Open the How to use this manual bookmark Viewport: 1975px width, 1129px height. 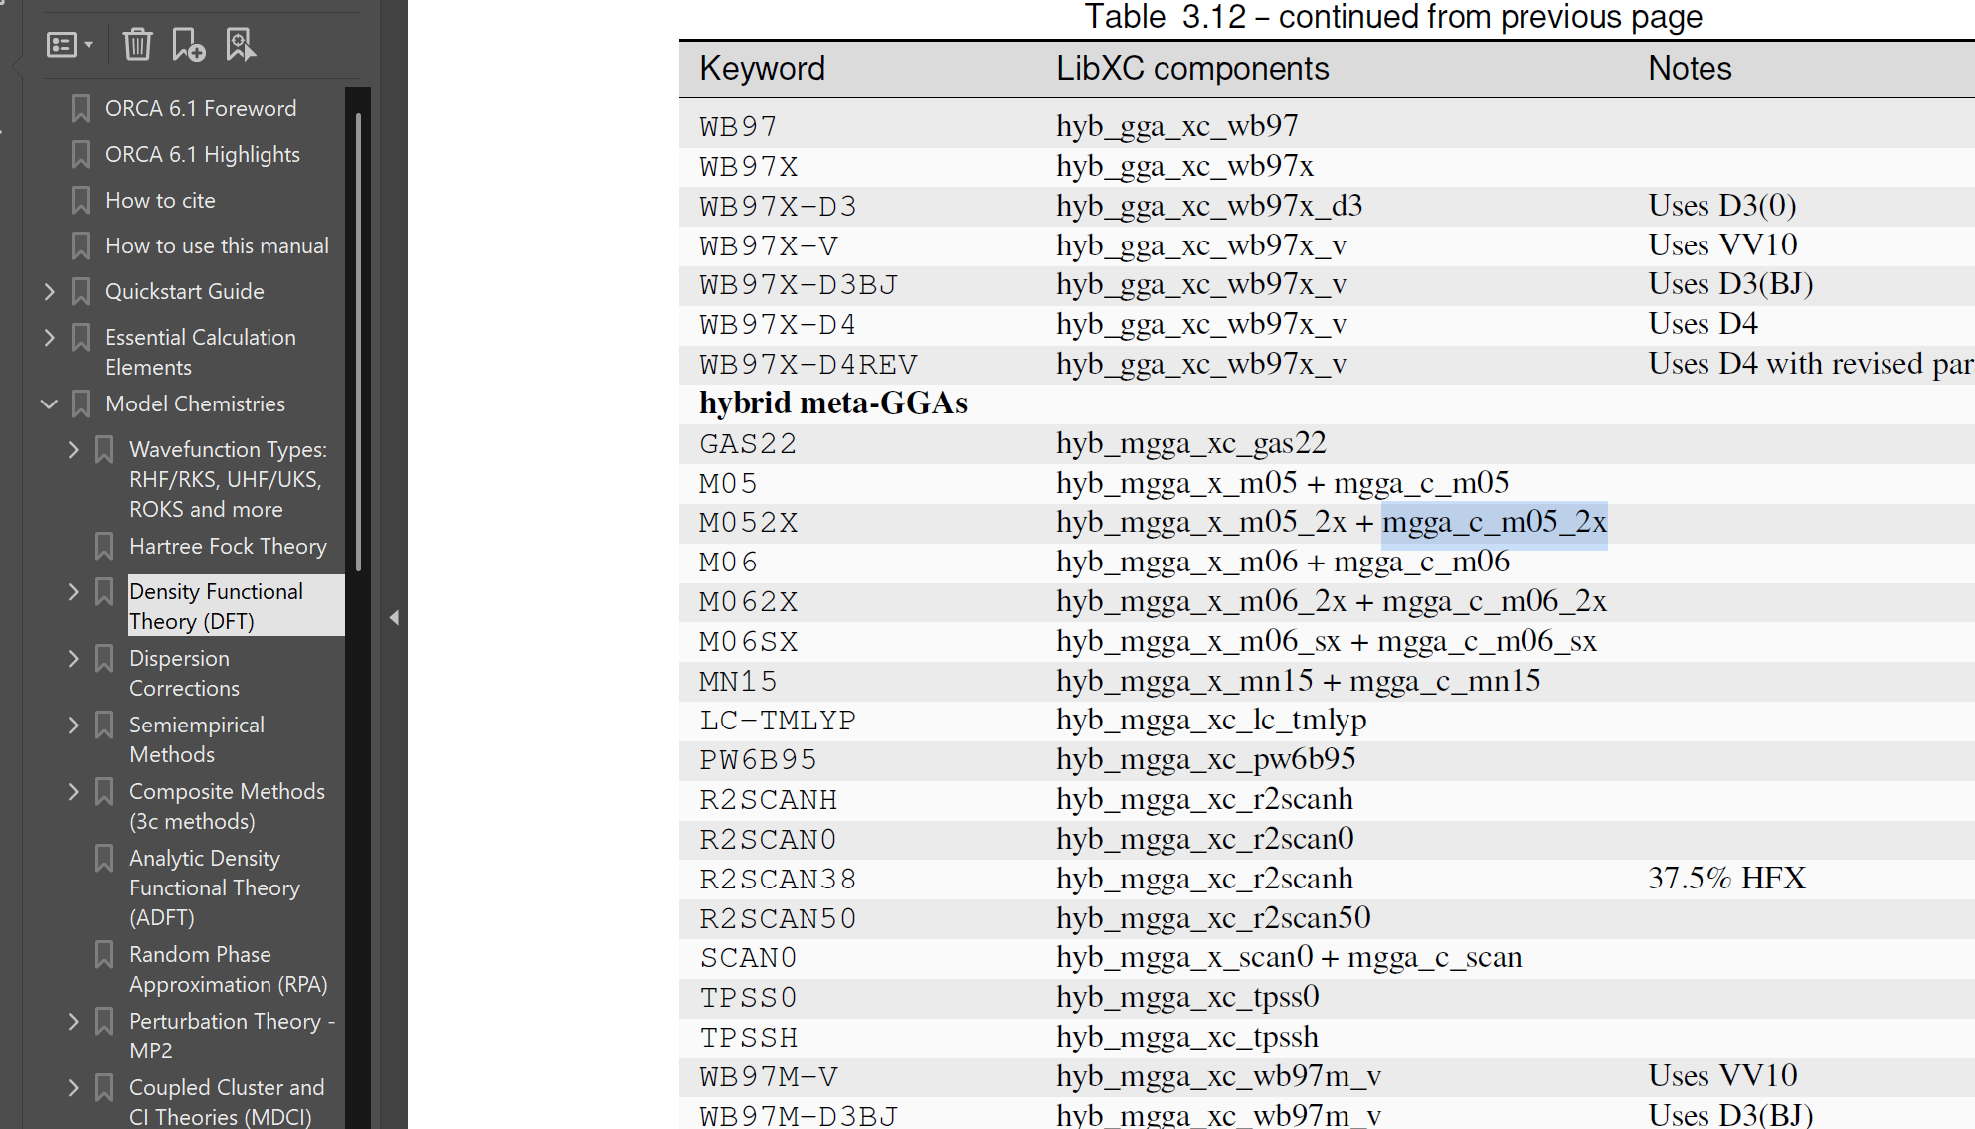tap(217, 245)
